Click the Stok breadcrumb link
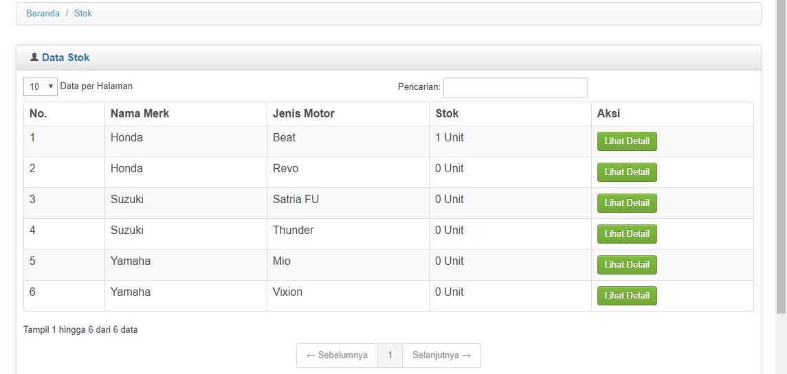Viewport: 787px width, 374px height. tap(83, 13)
